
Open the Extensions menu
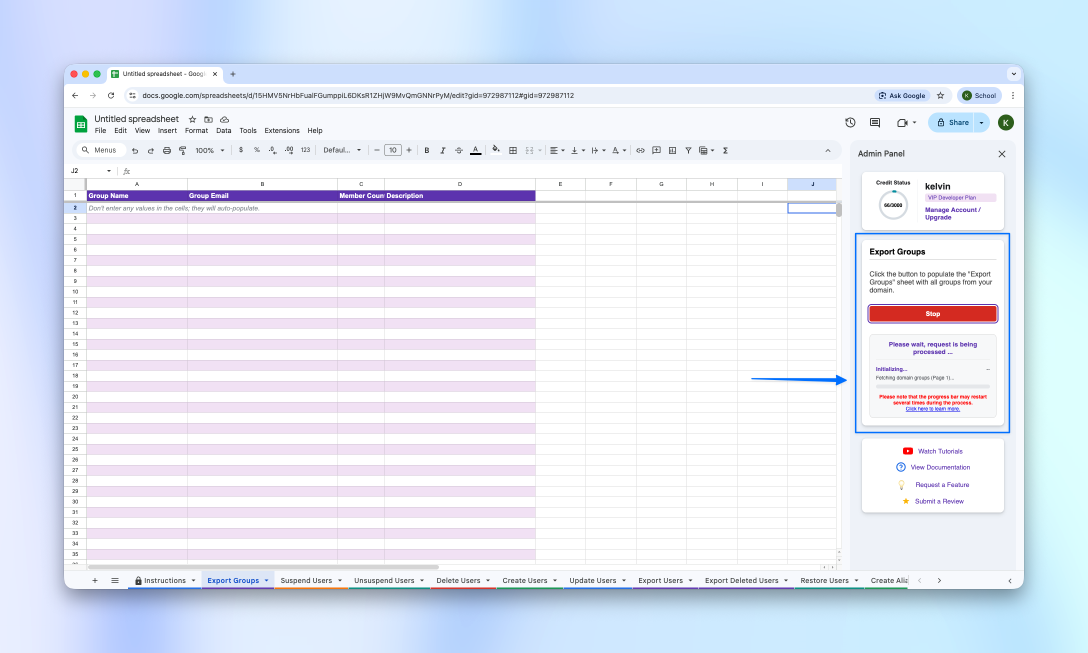(x=281, y=130)
